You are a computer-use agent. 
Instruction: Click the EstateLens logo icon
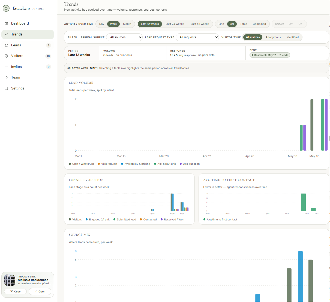tap(6, 8)
